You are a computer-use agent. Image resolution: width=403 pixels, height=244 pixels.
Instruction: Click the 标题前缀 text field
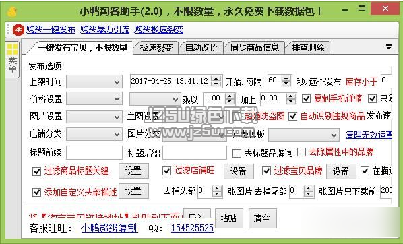pos(94,153)
